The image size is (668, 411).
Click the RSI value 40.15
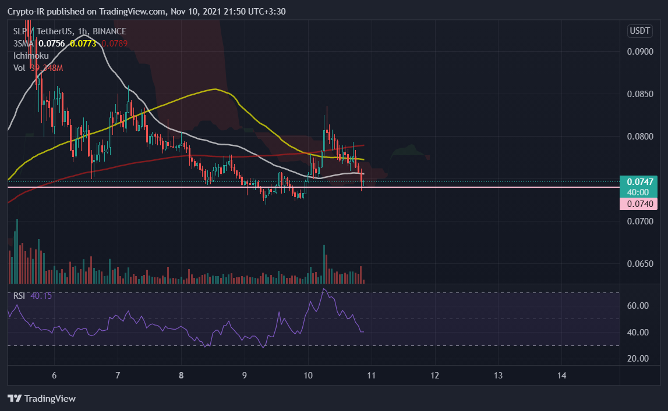[x=41, y=296]
